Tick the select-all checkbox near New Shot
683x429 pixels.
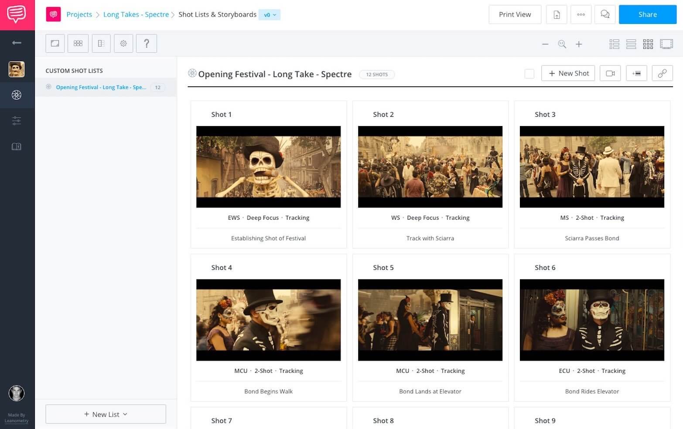(529, 74)
